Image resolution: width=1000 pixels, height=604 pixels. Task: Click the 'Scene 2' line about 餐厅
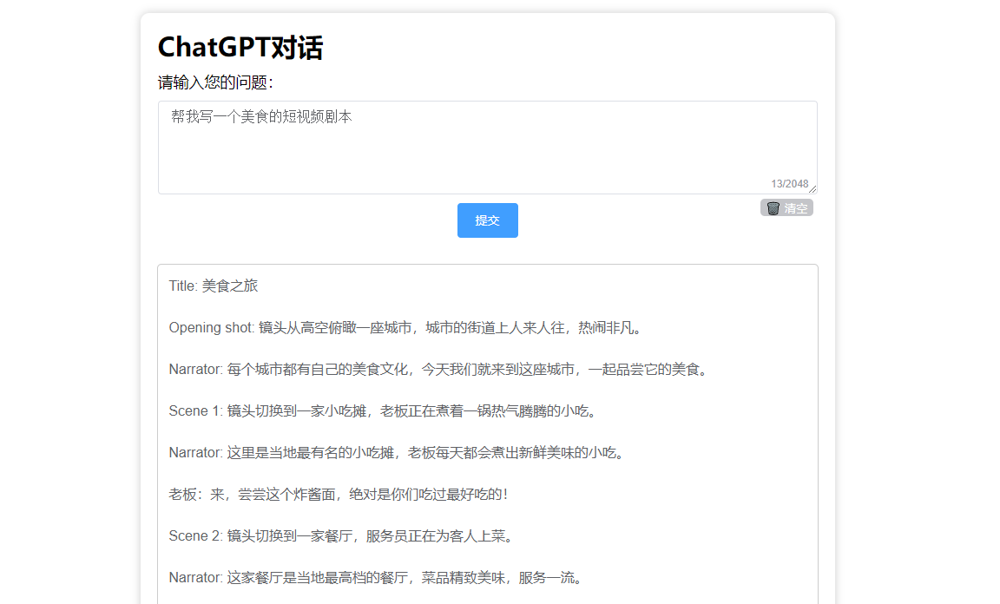coord(342,535)
